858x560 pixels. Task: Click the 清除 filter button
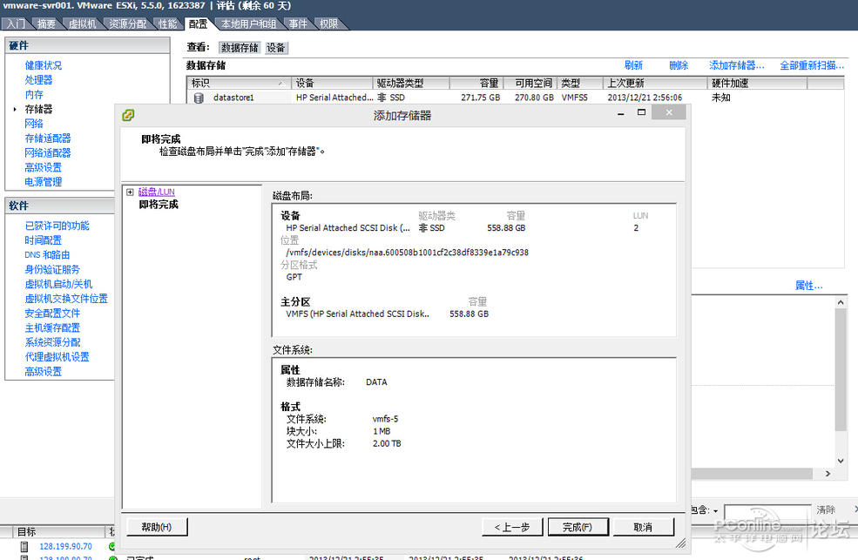(826, 510)
